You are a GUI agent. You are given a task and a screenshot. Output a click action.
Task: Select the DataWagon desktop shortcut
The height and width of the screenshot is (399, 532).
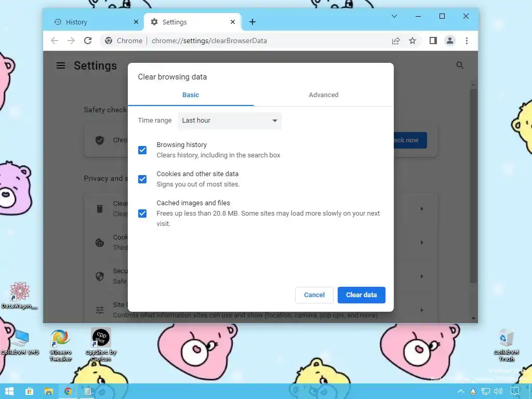pyautogui.click(x=19, y=295)
